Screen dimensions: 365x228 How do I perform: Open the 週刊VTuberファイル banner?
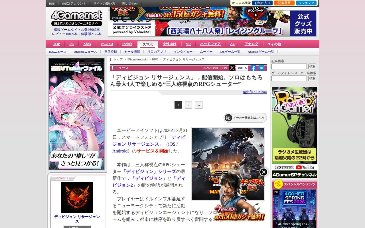click(77, 114)
